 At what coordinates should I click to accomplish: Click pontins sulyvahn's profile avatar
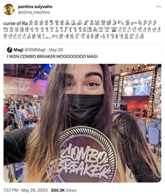coord(9,9)
